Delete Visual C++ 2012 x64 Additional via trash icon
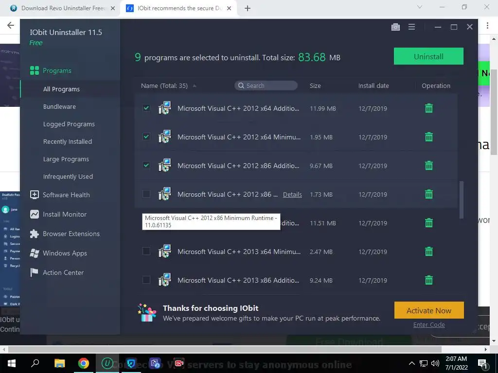Screen dimensions: 498x373 pos(429,108)
